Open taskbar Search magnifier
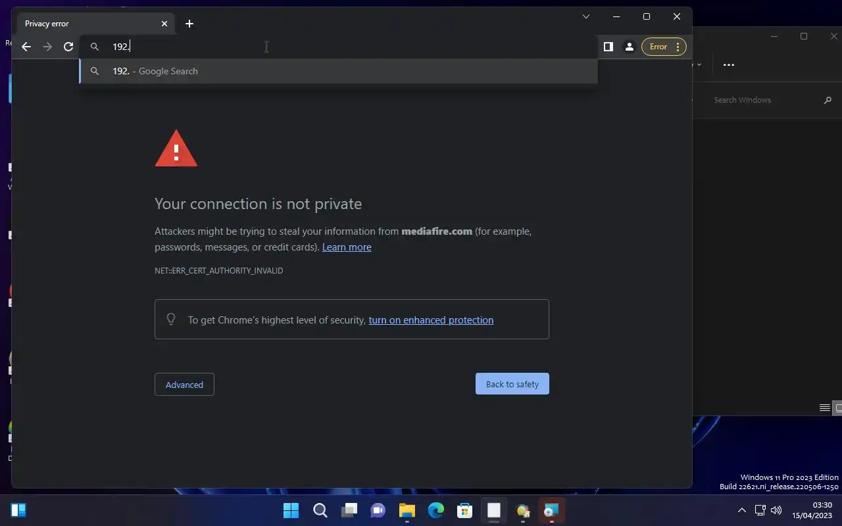 coord(320,510)
